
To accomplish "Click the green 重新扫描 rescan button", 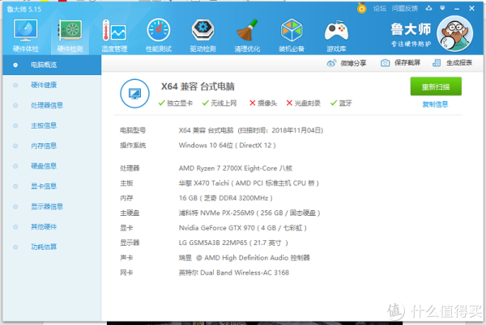I will [x=436, y=87].
